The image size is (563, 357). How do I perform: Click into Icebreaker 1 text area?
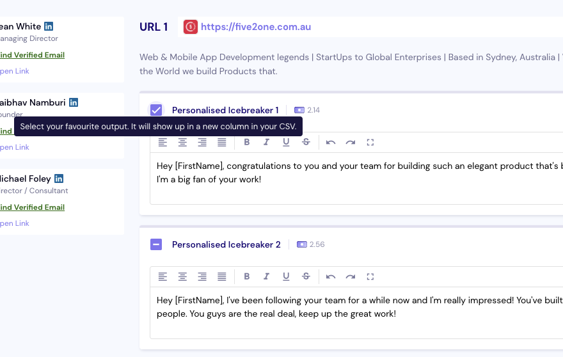point(356,178)
